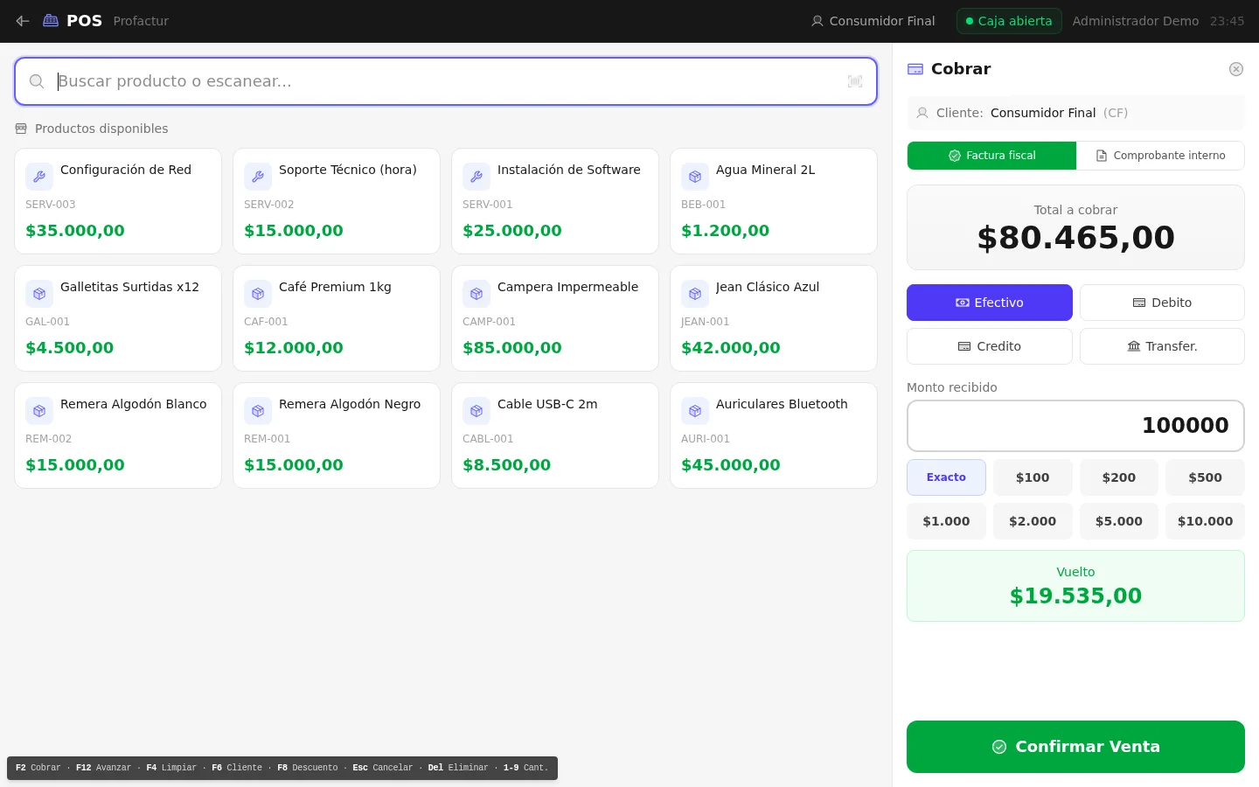Image resolution: width=1259 pixels, height=787 pixels.
Task: Click the Total a cobrar $80.465,00
Action: [1075, 238]
